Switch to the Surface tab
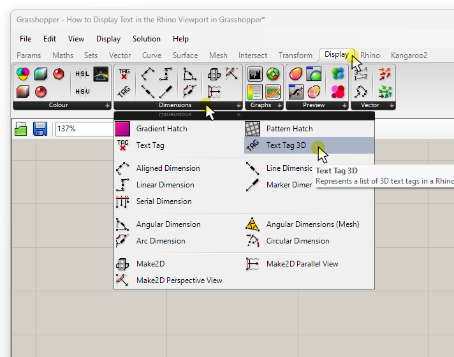The height and width of the screenshot is (357, 454). tap(186, 55)
